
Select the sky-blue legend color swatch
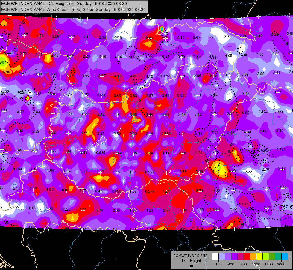(285, 257)
